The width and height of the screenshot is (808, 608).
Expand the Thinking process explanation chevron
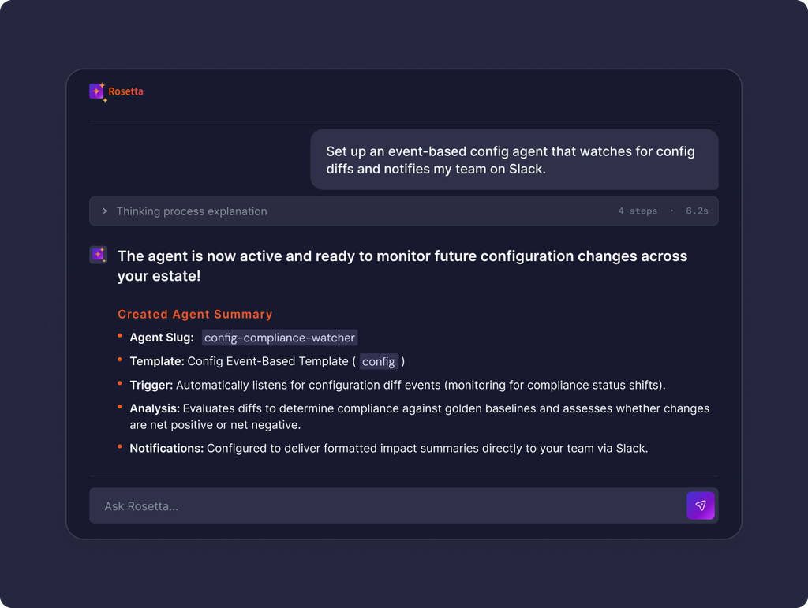click(x=105, y=211)
